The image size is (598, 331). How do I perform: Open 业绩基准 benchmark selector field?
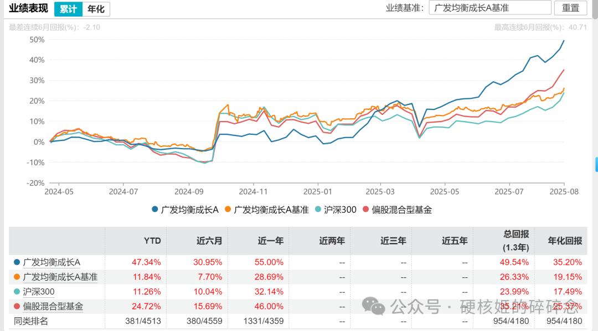[x=490, y=8]
